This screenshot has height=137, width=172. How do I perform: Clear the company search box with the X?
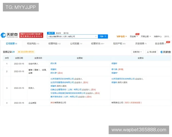96,37
